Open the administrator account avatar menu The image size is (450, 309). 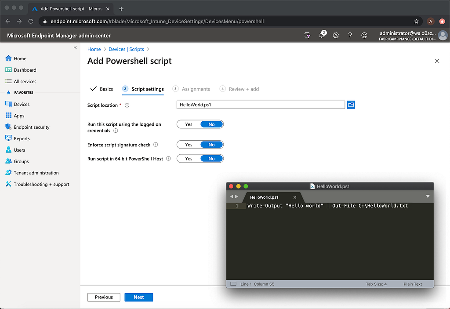443,36
